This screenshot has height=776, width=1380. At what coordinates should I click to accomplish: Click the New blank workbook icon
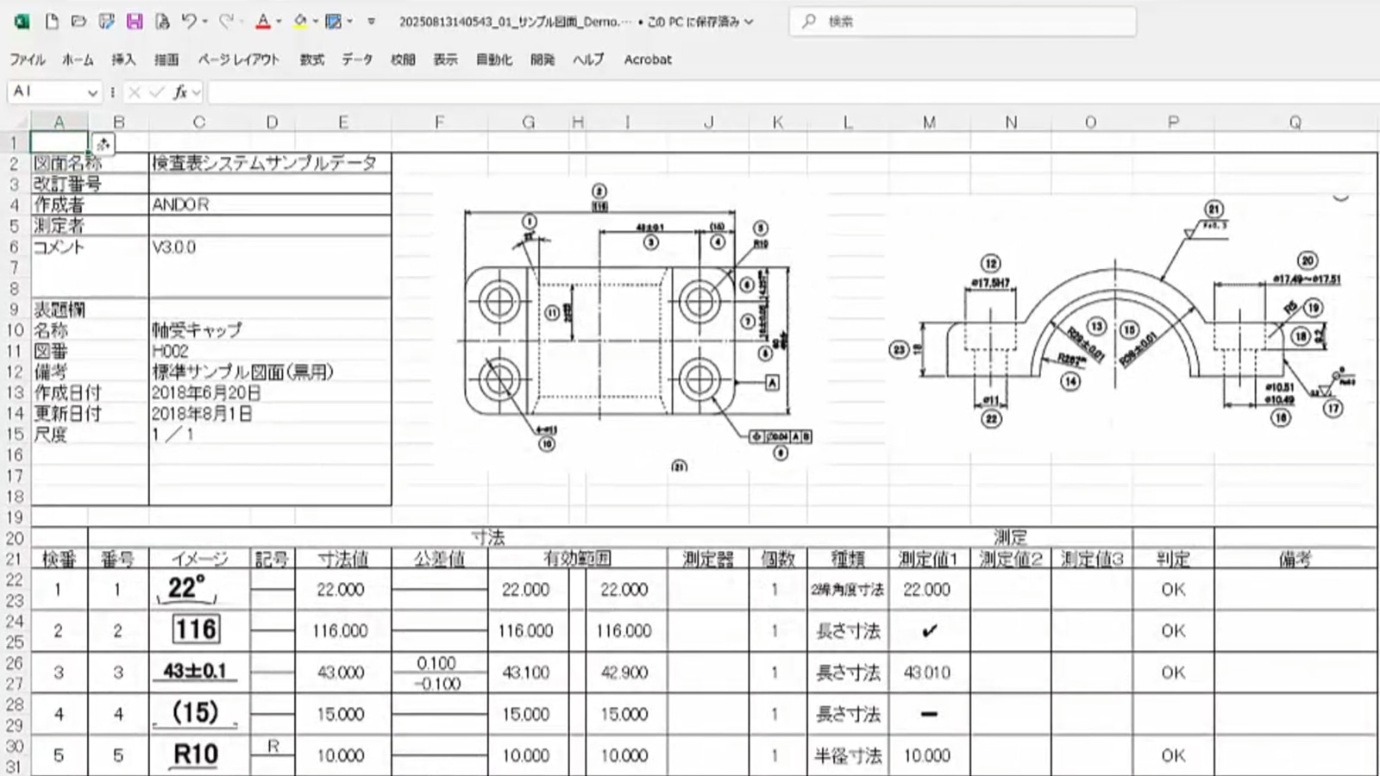pyautogui.click(x=52, y=22)
